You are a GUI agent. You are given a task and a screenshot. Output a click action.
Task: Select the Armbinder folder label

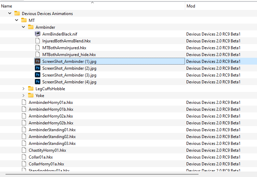pos(45,27)
